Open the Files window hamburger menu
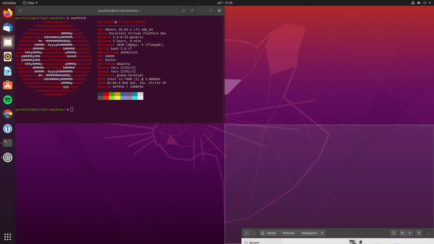 click(419, 233)
